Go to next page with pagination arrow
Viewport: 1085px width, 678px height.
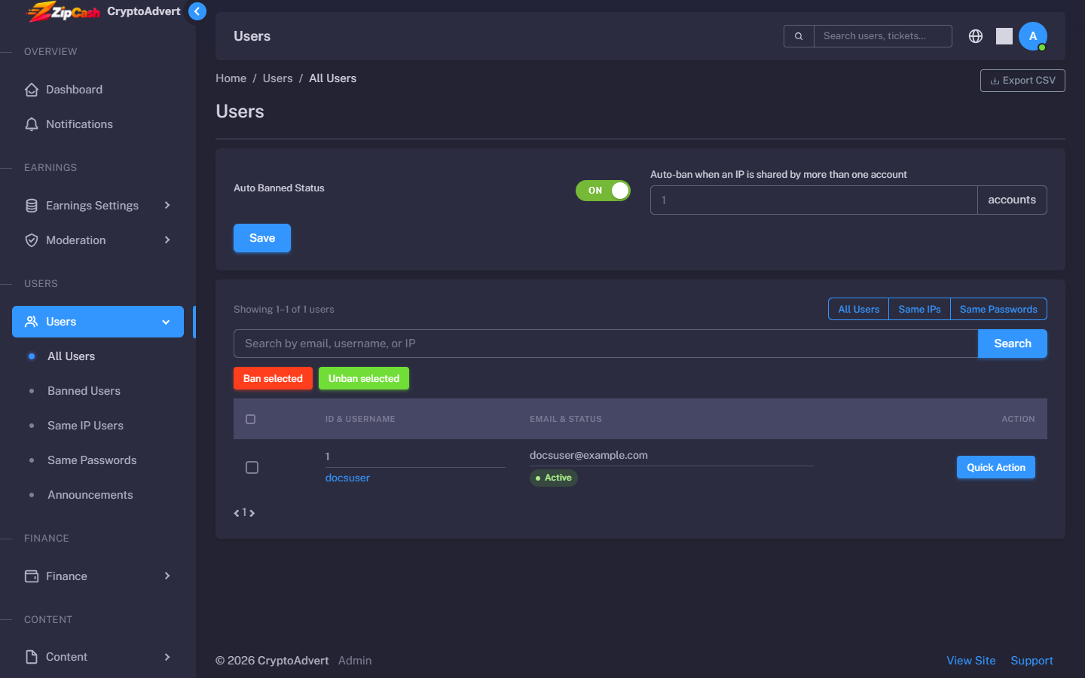pos(252,513)
